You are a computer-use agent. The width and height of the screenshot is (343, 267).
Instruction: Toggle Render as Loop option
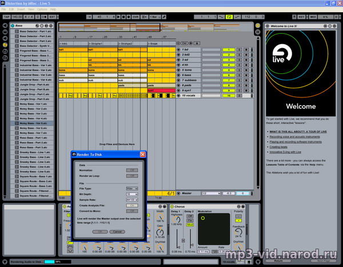[x=132, y=176]
